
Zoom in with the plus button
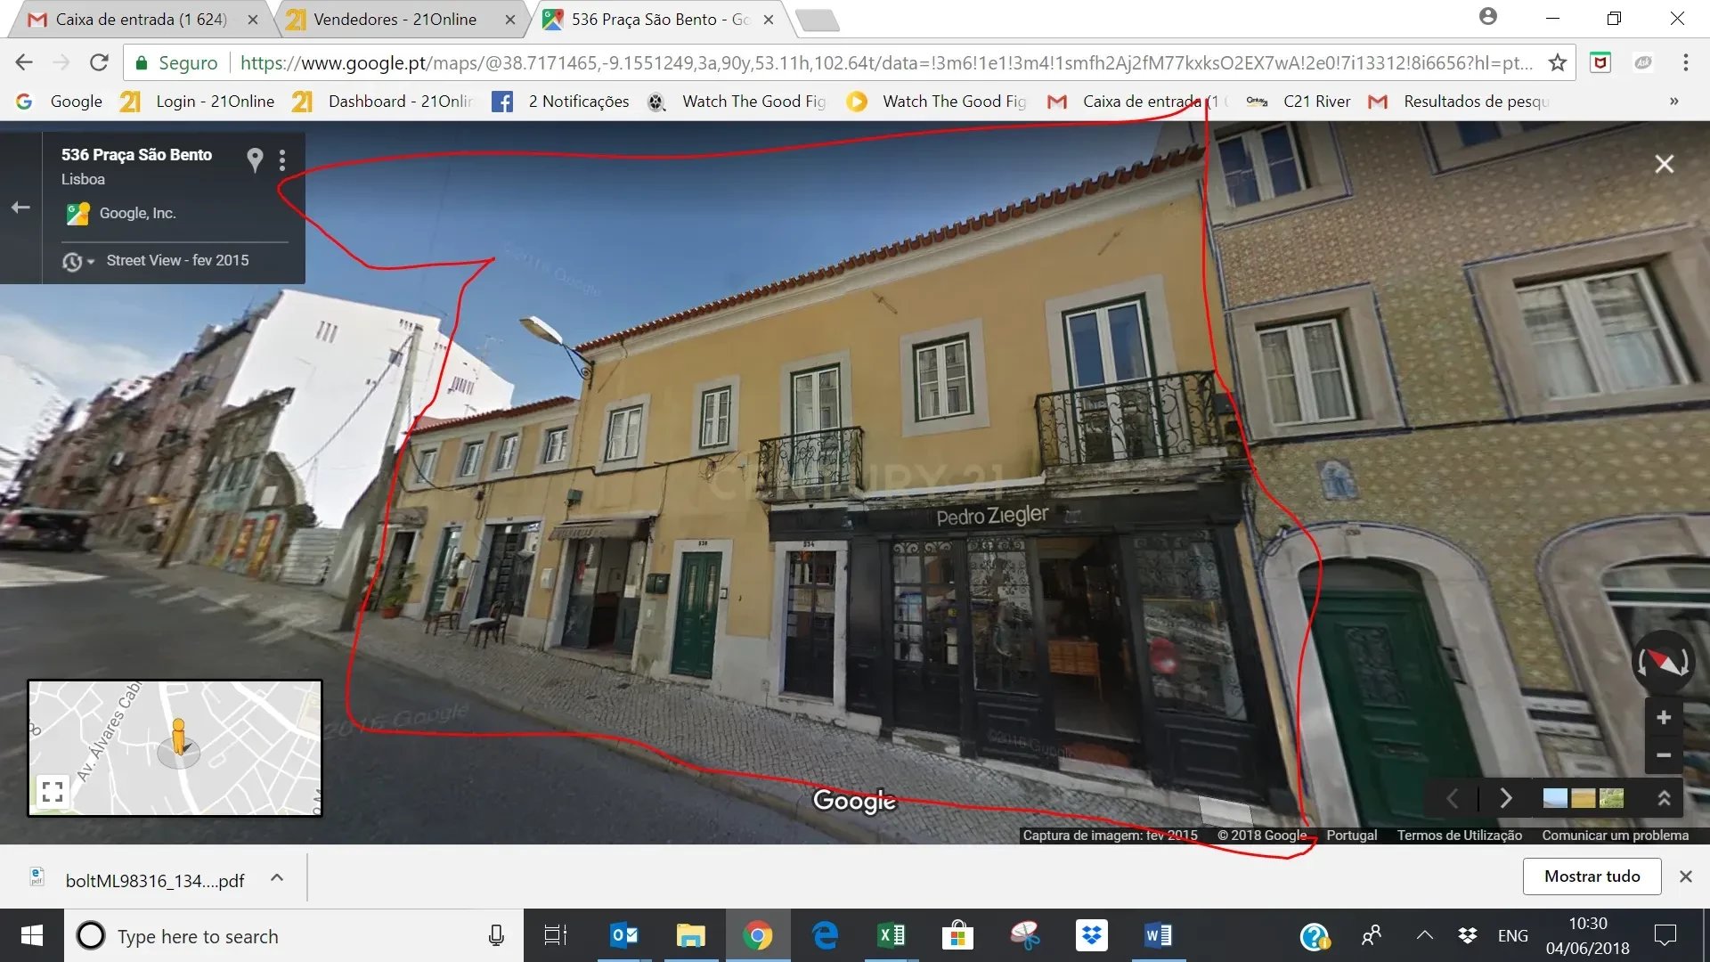tap(1663, 718)
